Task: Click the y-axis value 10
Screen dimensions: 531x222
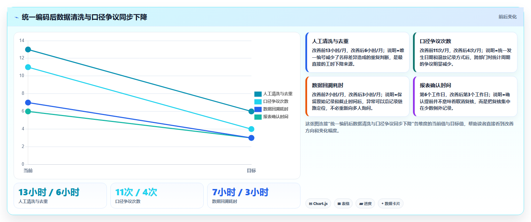Action: [22, 76]
